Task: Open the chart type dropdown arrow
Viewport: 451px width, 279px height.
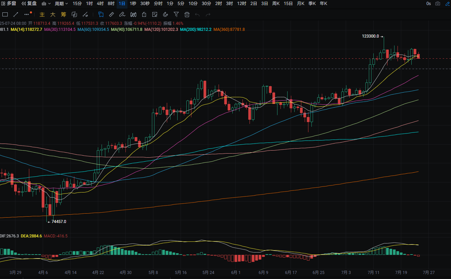Action: (x=49, y=4)
